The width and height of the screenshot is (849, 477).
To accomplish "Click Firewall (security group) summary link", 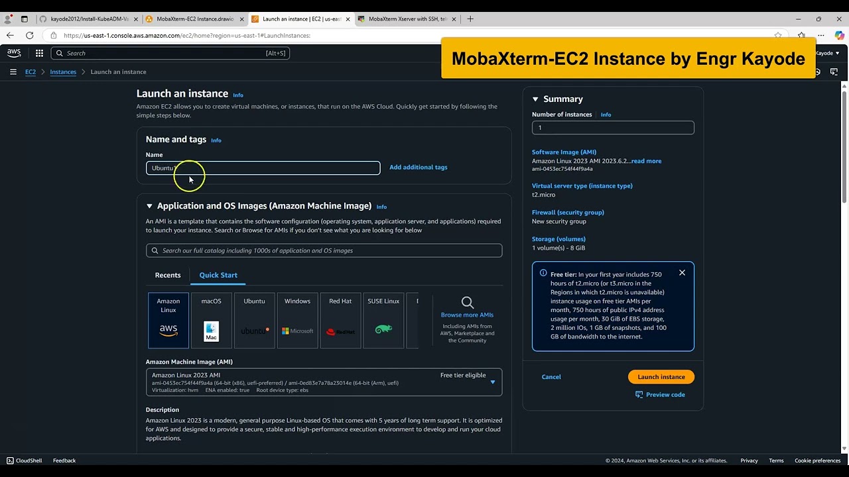I will click(568, 212).
